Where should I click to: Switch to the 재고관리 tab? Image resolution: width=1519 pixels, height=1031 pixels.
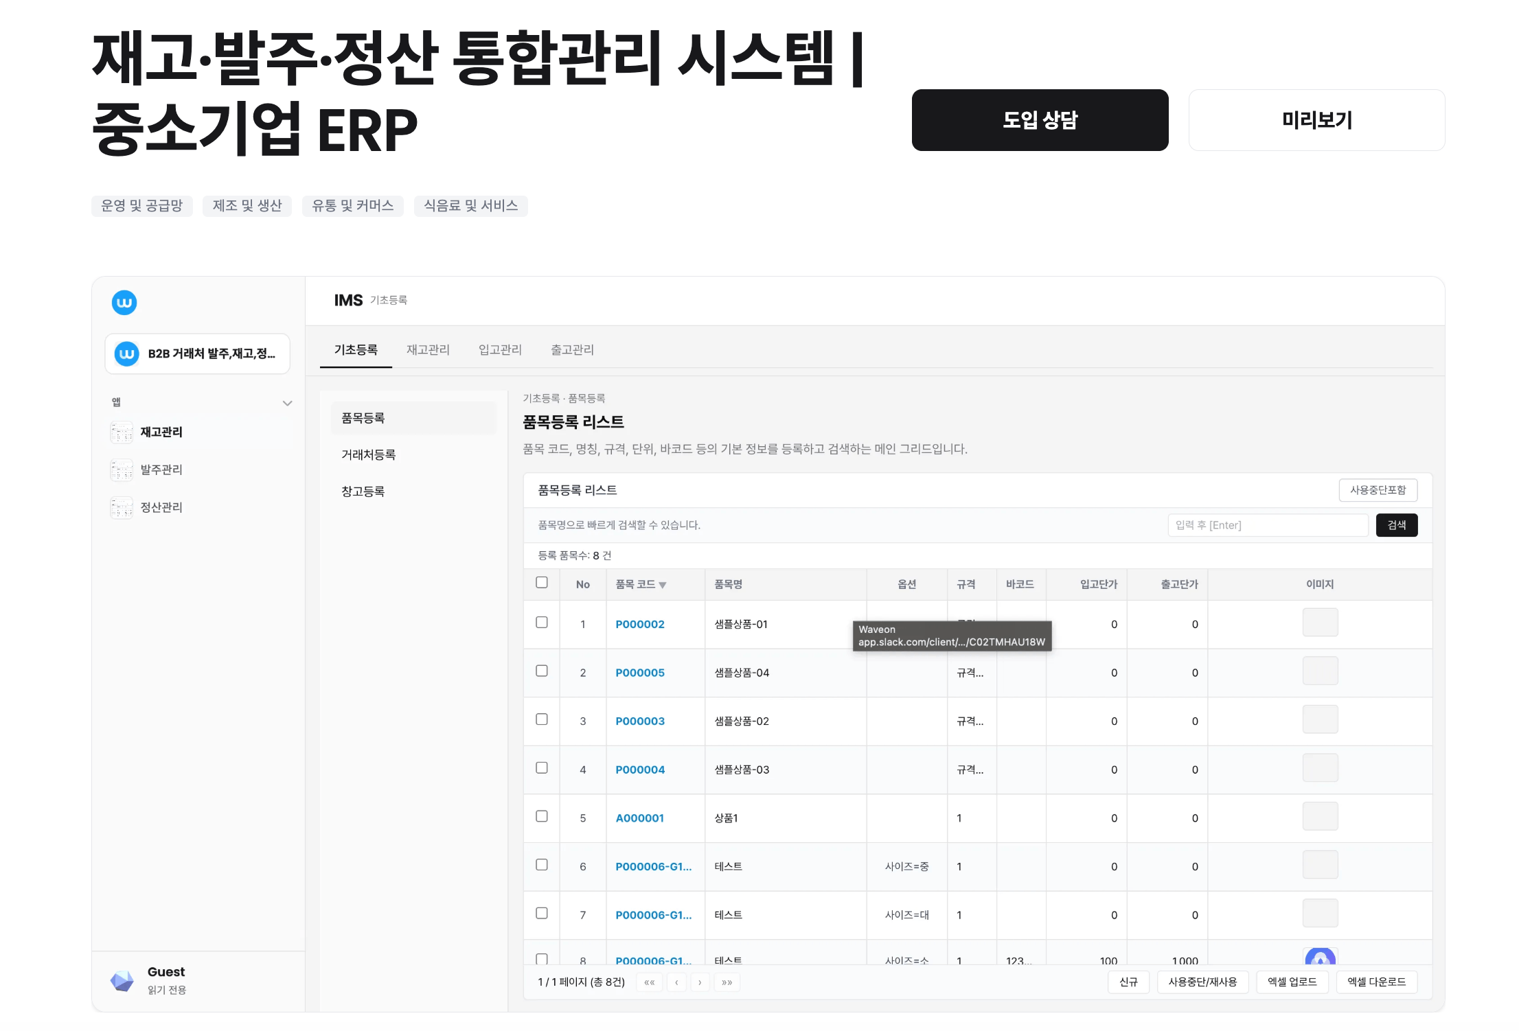429,349
